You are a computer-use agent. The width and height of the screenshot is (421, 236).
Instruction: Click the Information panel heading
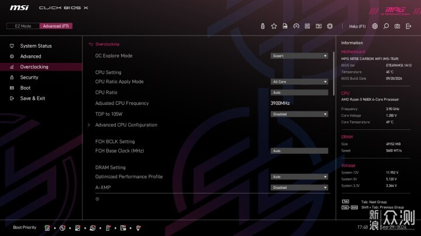coord(352,43)
